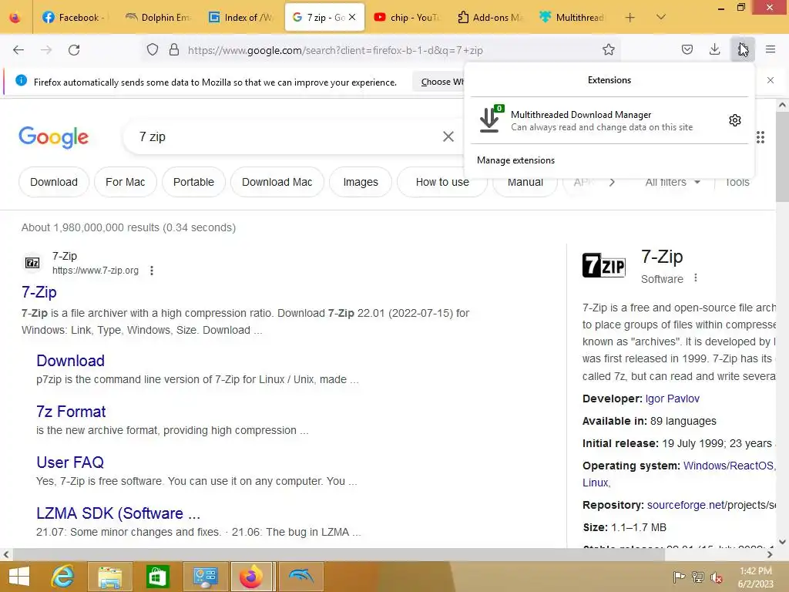Open the LZMA SDK sitelink
The width and height of the screenshot is (789, 592).
click(118, 513)
